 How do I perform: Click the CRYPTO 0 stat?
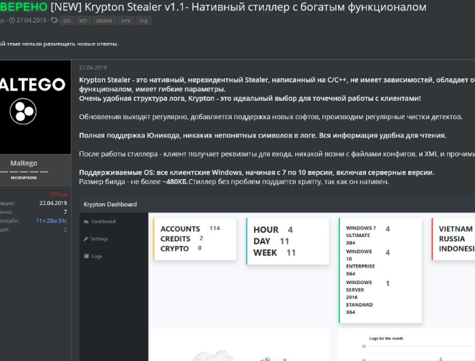pyautogui.click(x=181, y=249)
